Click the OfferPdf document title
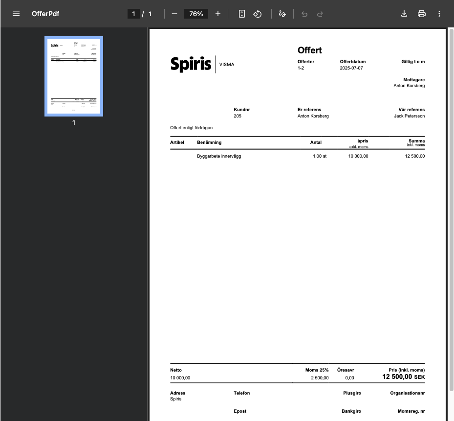This screenshot has width=454, height=421. pos(45,14)
